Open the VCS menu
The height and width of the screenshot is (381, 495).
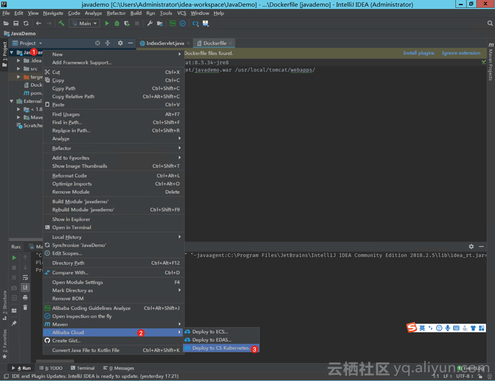point(182,13)
